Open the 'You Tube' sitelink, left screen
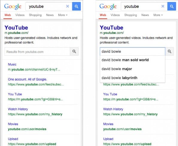Image resolution: width=178 pixels, height=146 pixels. pyautogui.click(x=15, y=94)
